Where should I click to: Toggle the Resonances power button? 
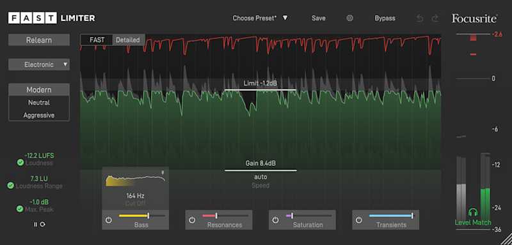pos(192,220)
